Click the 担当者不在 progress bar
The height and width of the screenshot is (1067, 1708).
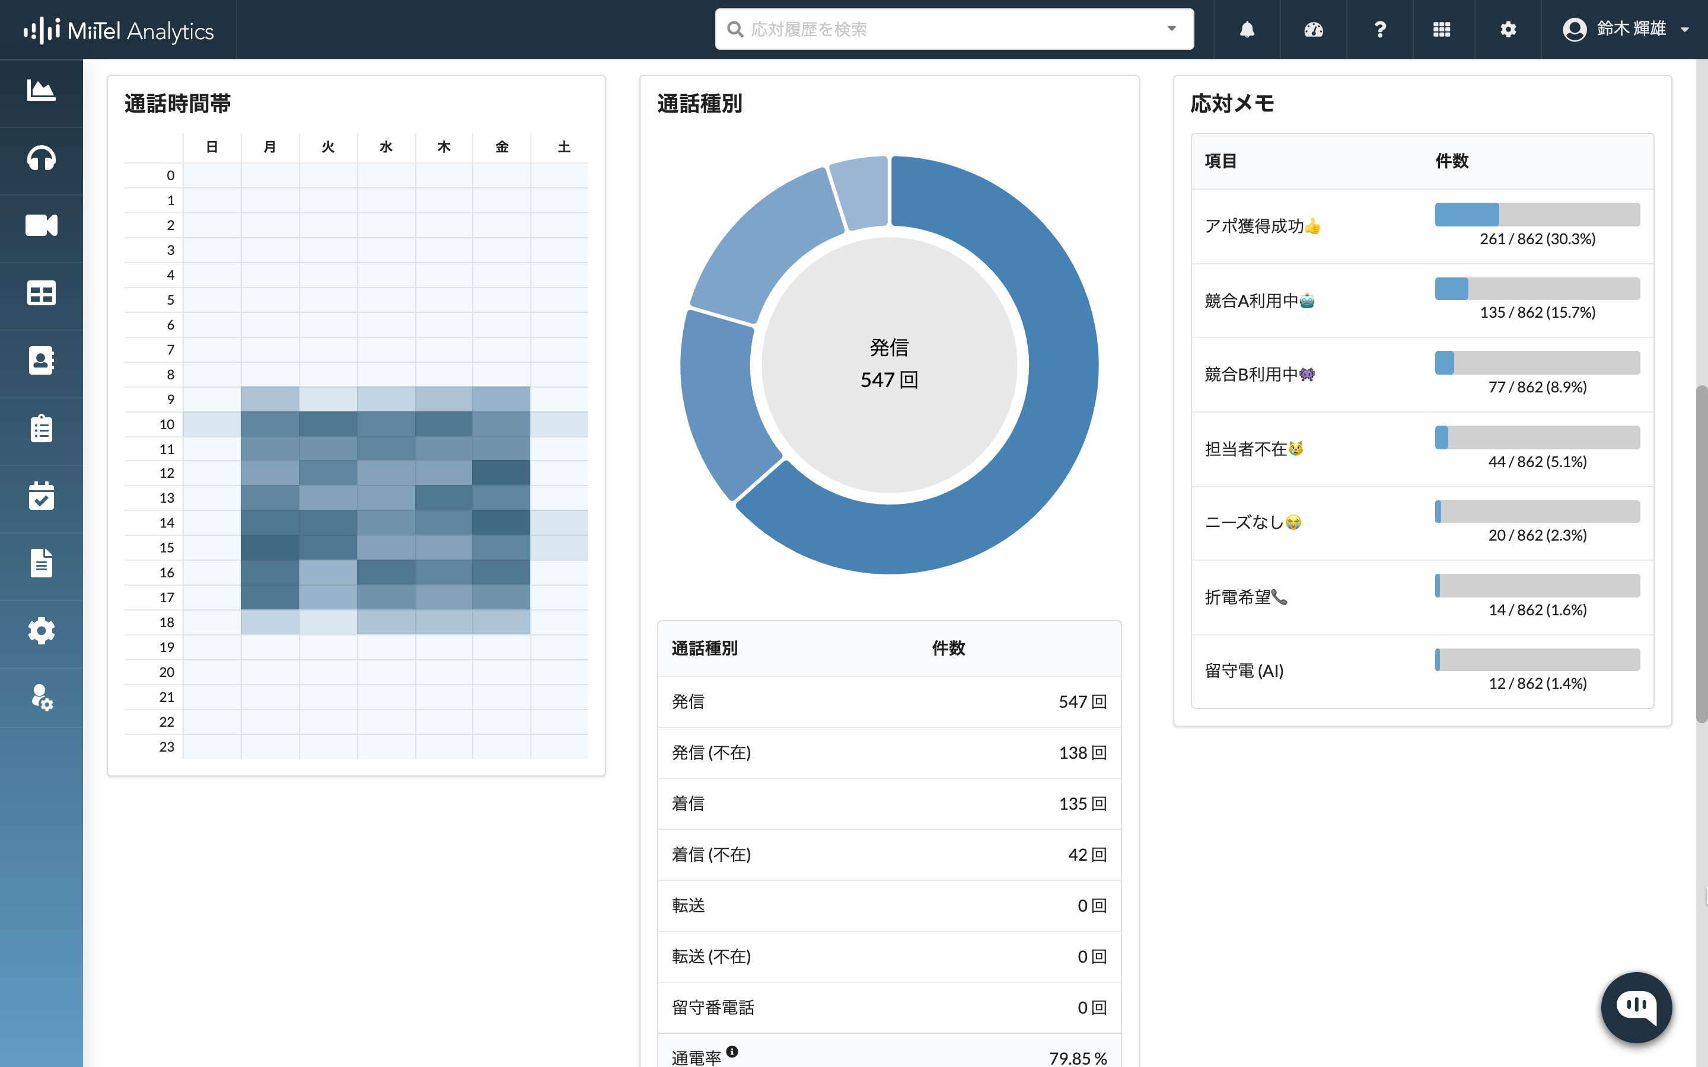(1537, 437)
